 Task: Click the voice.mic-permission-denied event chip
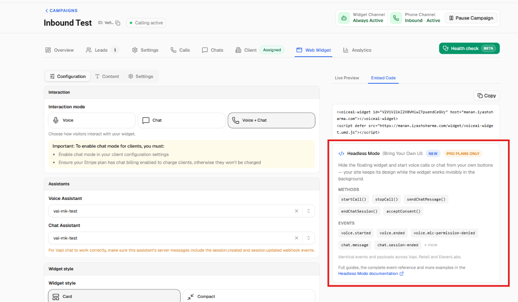click(x=444, y=233)
